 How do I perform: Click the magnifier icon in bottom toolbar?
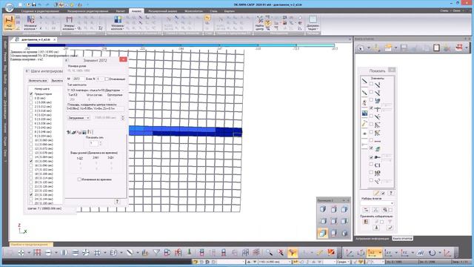[269, 252]
